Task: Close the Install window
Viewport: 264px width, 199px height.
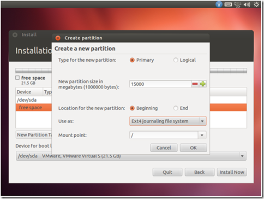Action: click(x=15, y=34)
